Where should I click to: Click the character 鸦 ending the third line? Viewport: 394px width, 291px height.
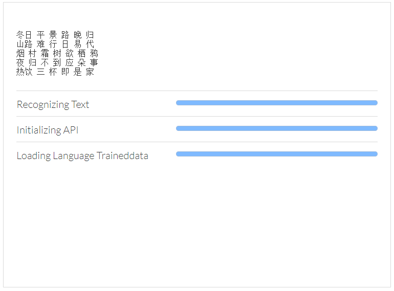94,53
